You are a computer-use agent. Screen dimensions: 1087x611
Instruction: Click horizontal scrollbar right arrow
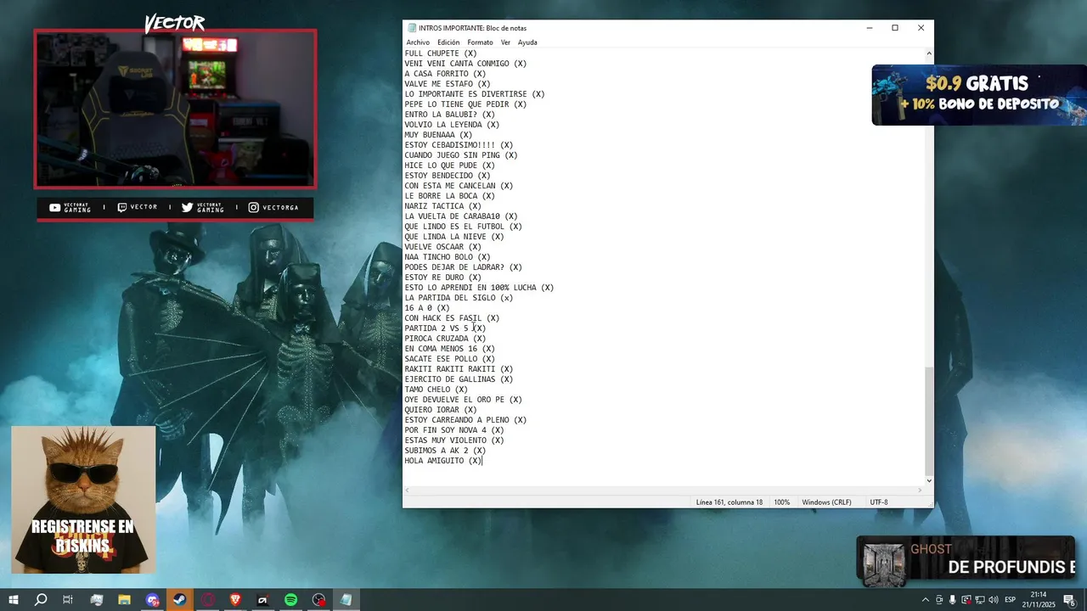pyautogui.click(x=920, y=490)
